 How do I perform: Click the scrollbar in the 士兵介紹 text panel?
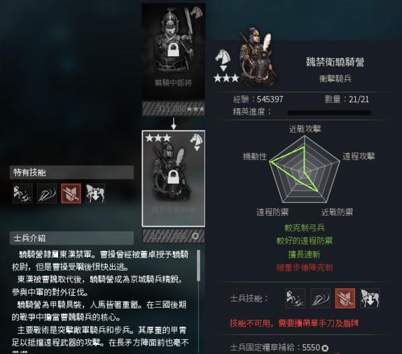198,266
